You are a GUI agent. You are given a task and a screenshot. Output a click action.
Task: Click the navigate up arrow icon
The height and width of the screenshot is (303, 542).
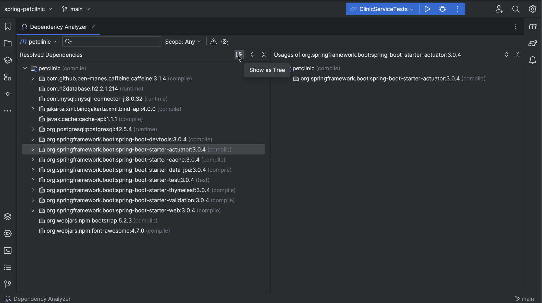(252, 55)
